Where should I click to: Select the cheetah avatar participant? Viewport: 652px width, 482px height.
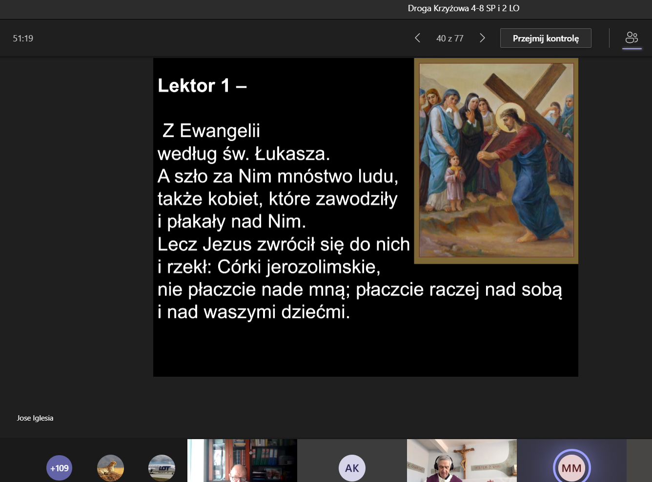110,468
